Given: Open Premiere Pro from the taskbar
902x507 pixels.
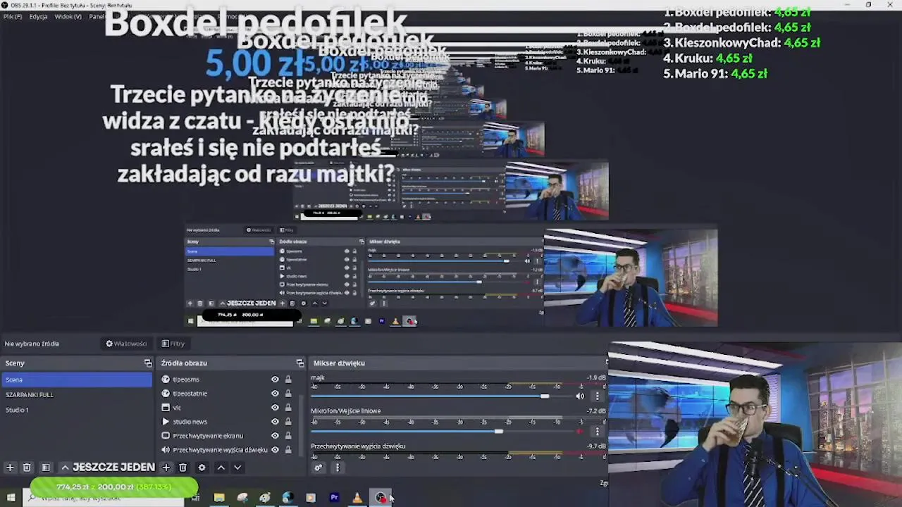Looking at the screenshot, I should tap(334, 498).
